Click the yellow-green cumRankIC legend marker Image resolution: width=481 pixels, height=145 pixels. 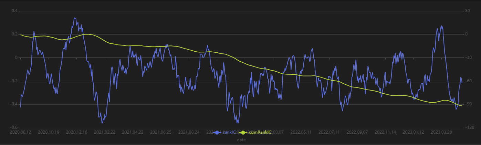click(x=243, y=132)
